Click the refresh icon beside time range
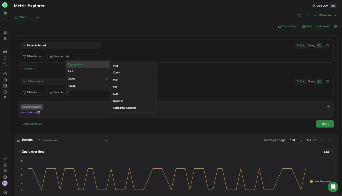Image resolution: width=342 pixels, height=196 pixels. pos(300,15)
